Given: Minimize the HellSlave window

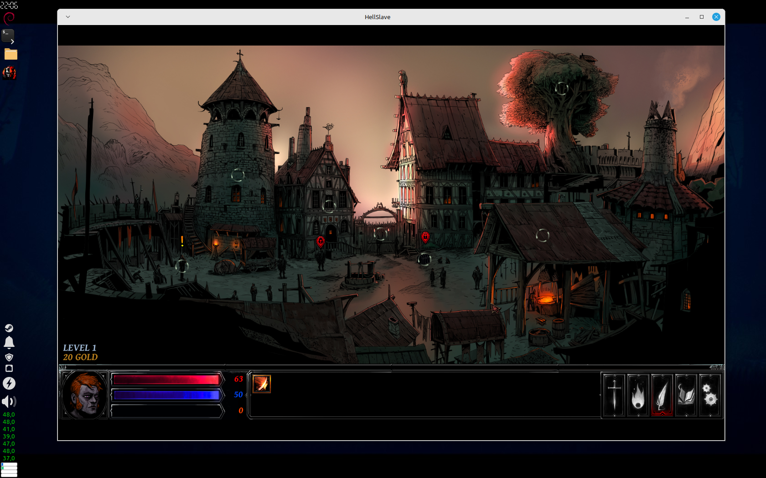Looking at the screenshot, I should pos(687,17).
